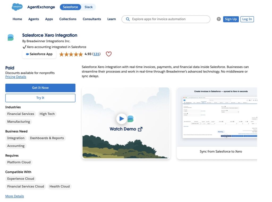Click the Log In button
Image resolution: width=272 pixels, height=202 pixels.
tap(247, 19)
